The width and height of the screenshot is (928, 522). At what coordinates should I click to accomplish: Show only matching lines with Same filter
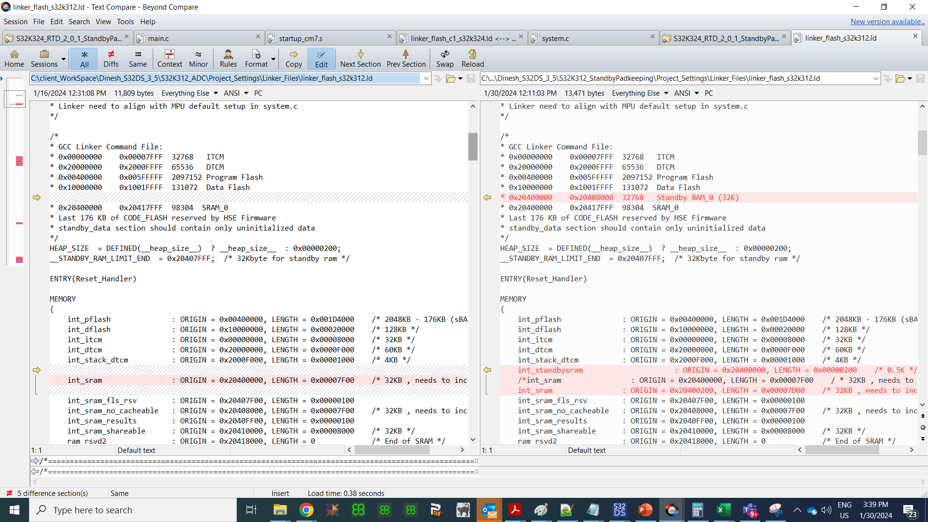pyautogui.click(x=138, y=58)
